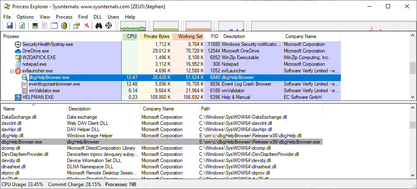
Task: Click the orange physical memory mini graph
Action: coord(199,26)
